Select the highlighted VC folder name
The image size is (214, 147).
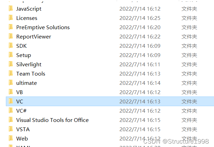point(20,101)
